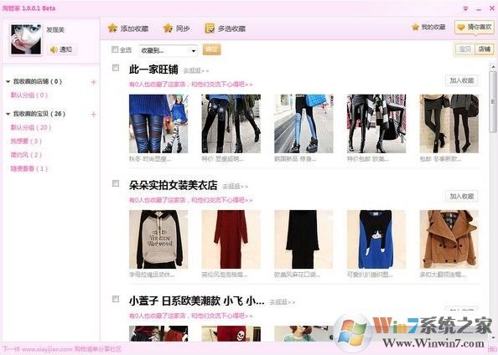Screen dimensions: 498x355
Task: Check the 此一家旺铺 shop checkbox
Action: (x=116, y=68)
